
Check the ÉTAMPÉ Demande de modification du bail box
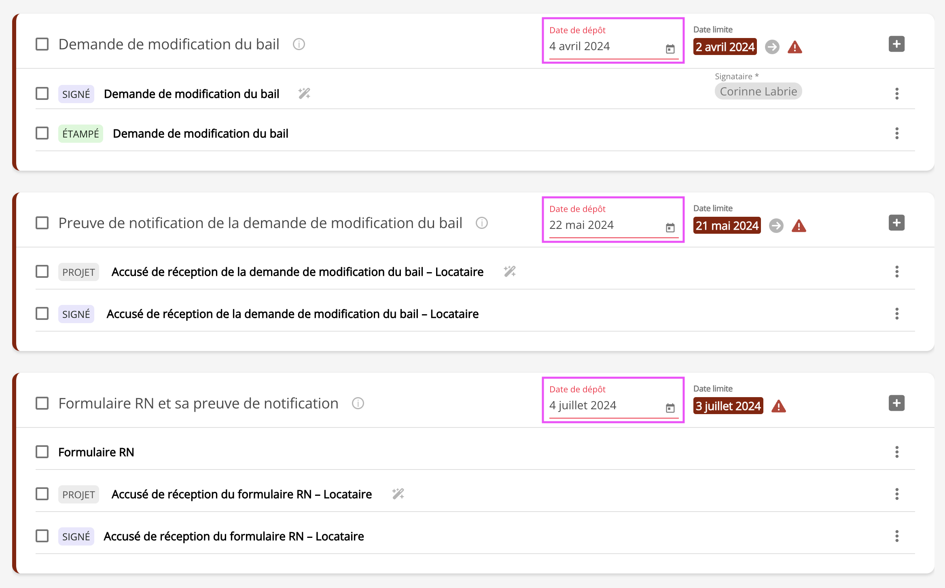pyautogui.click(x=42, y=133)
